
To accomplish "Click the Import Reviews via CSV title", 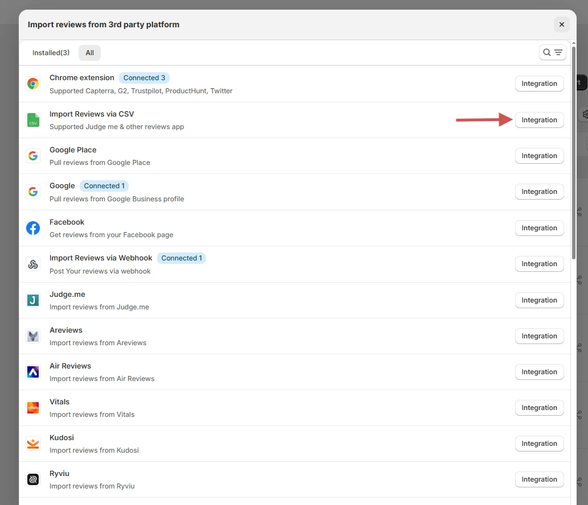I will pos(92,114).
